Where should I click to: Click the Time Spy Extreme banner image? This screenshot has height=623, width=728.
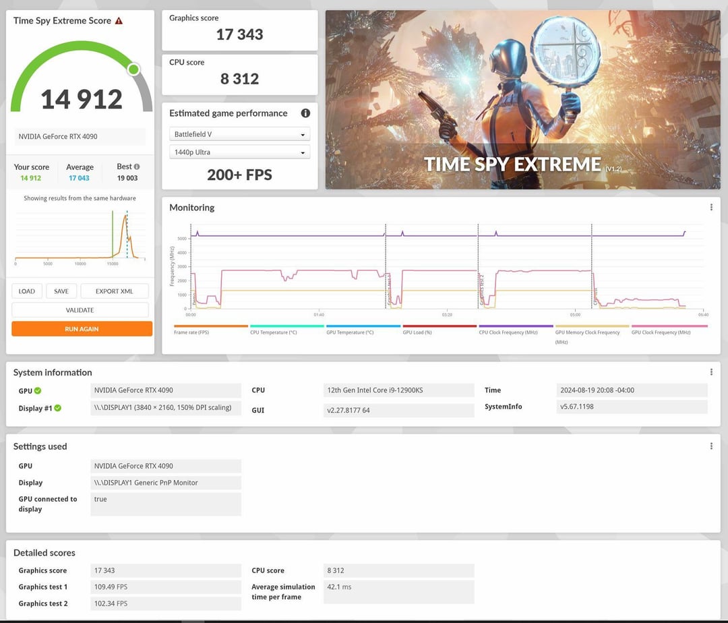pyautogui.click(x=523, y=99)
